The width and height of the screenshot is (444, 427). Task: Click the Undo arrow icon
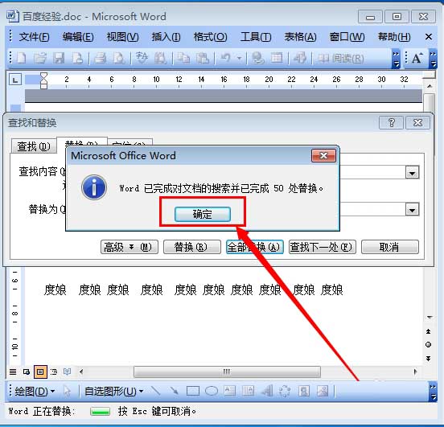coord(225,58)
